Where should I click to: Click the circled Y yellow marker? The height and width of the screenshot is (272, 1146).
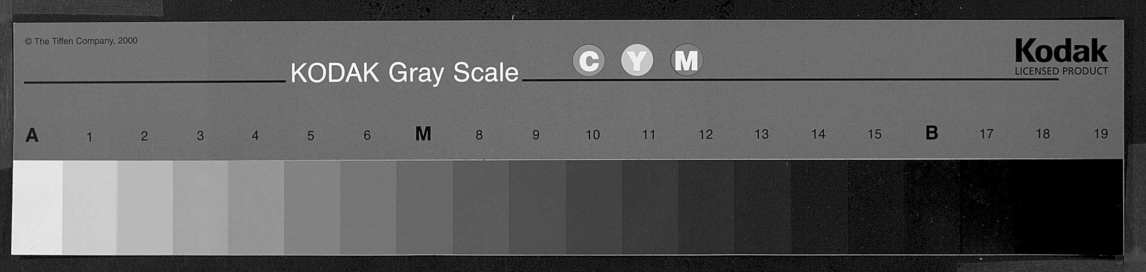(637, 60)
